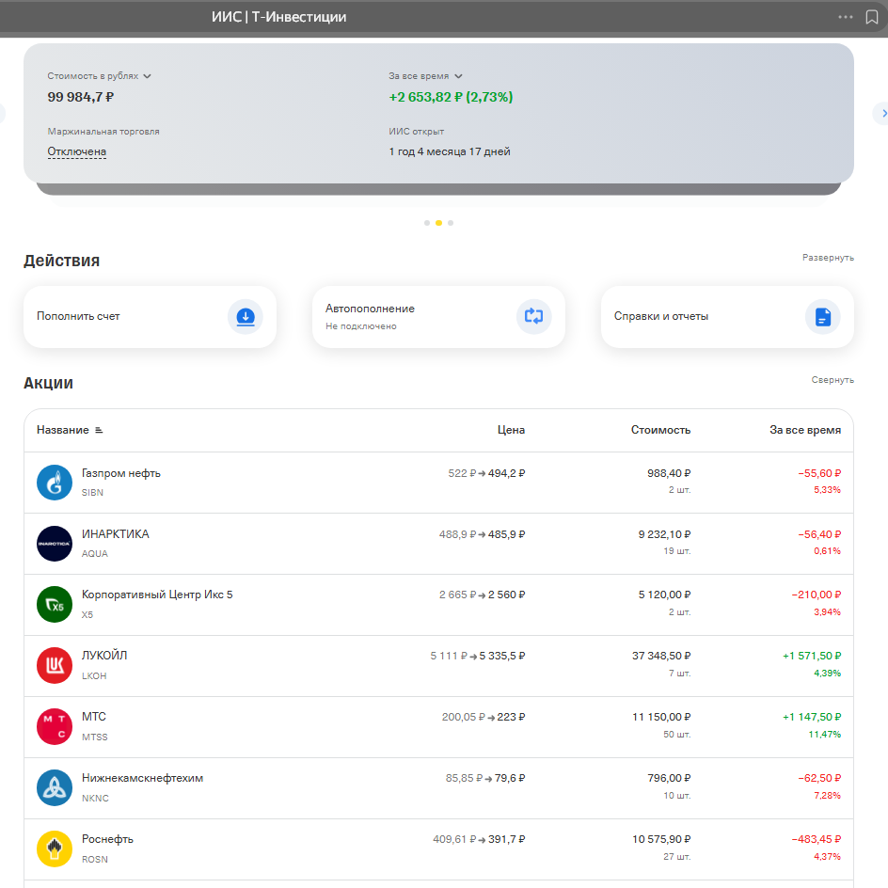Go to next account card with right arrow
This screenshot has width=888, height=888.
pyautogui.click(x=881, y=113)
